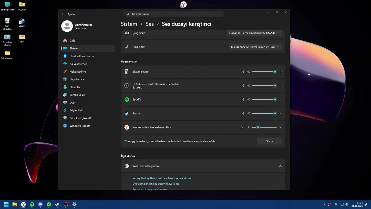The width and height of the screenshot is (371, 209).
Task: Open Steam from the taskbar
Action: [57, 204]
